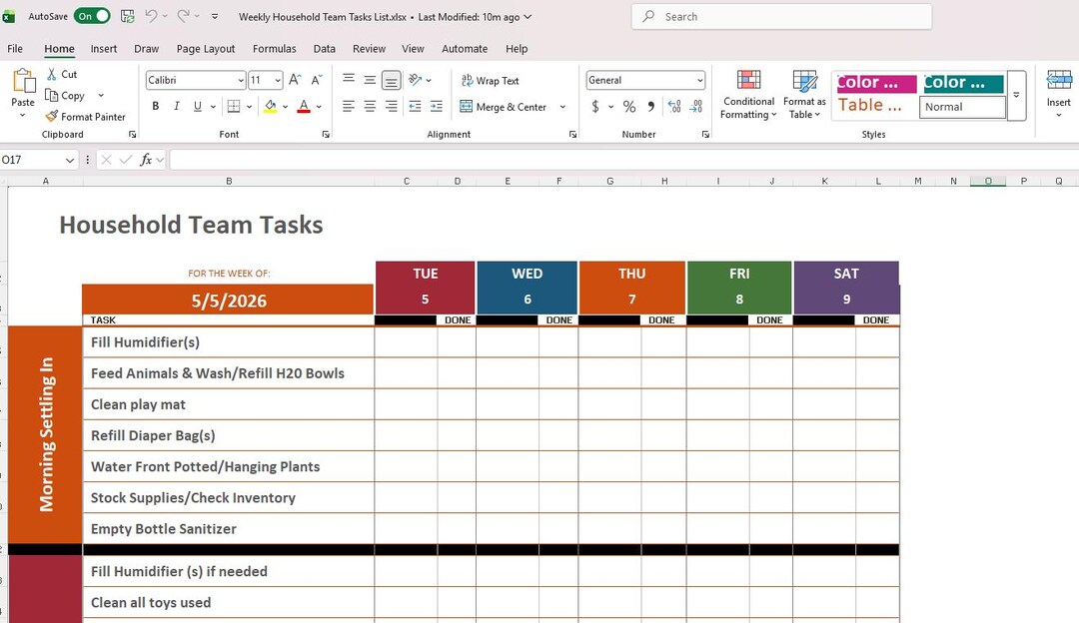Switch to the Data tab

[324, 49]
